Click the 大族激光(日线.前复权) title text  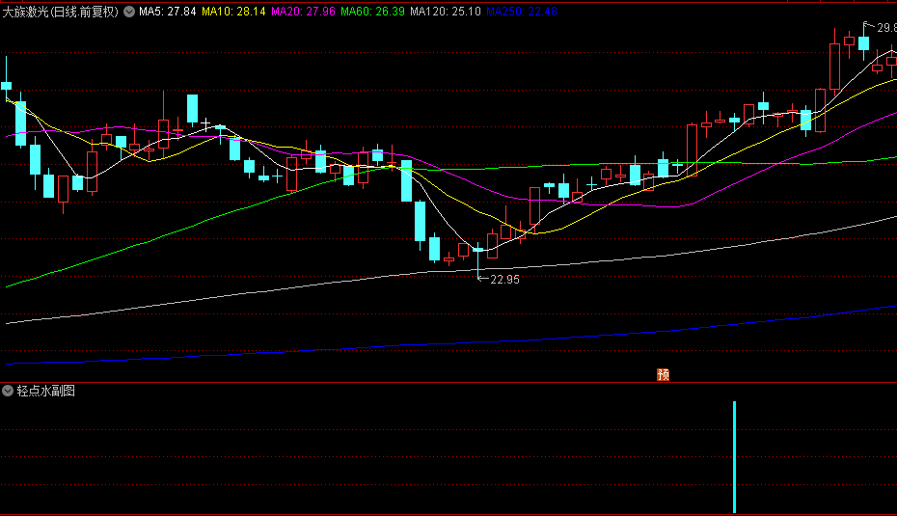point(60,12)
